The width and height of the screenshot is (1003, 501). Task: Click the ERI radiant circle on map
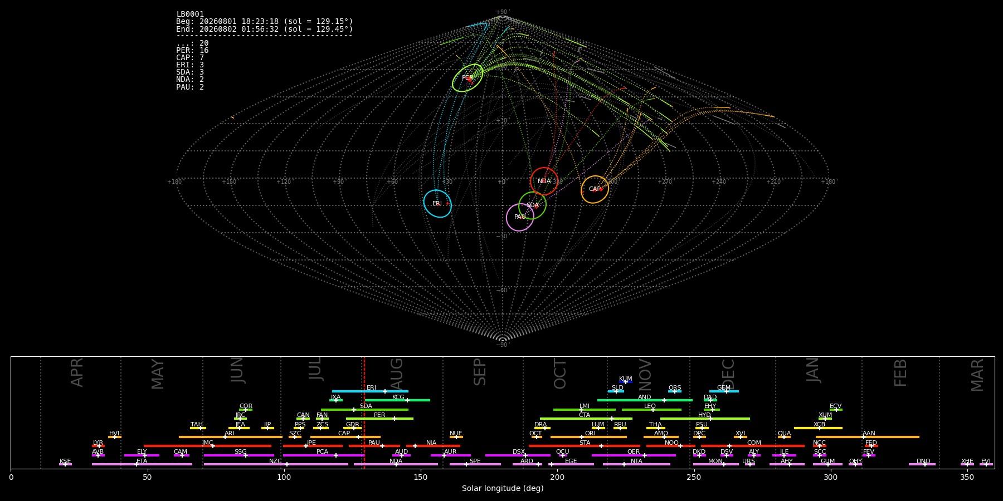437,204
